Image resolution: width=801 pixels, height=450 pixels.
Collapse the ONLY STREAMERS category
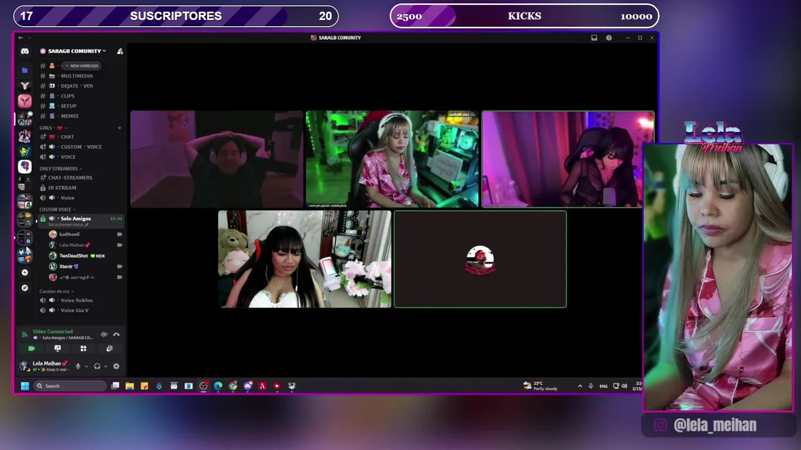click(60, 169)
